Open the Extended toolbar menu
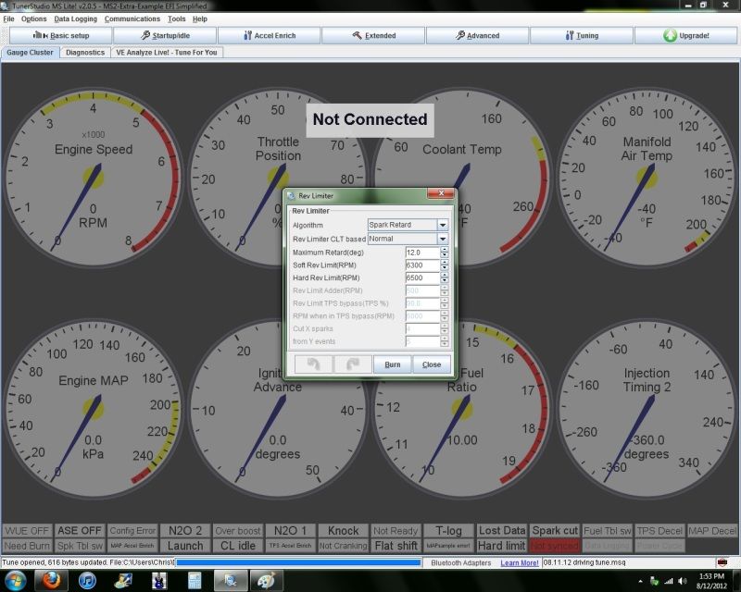 click(x=373, y=35)
